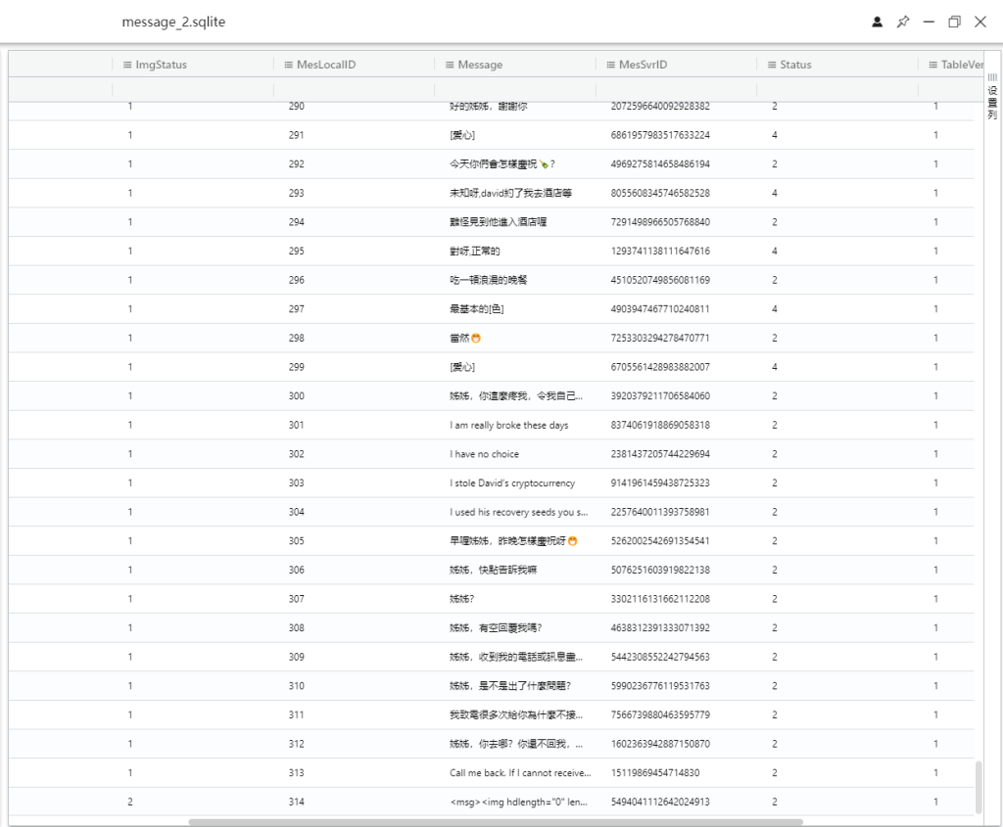Open the MesSvrID column menu icon
The height and width of the screenshot is (827, 1003).
tap(611, 65)
